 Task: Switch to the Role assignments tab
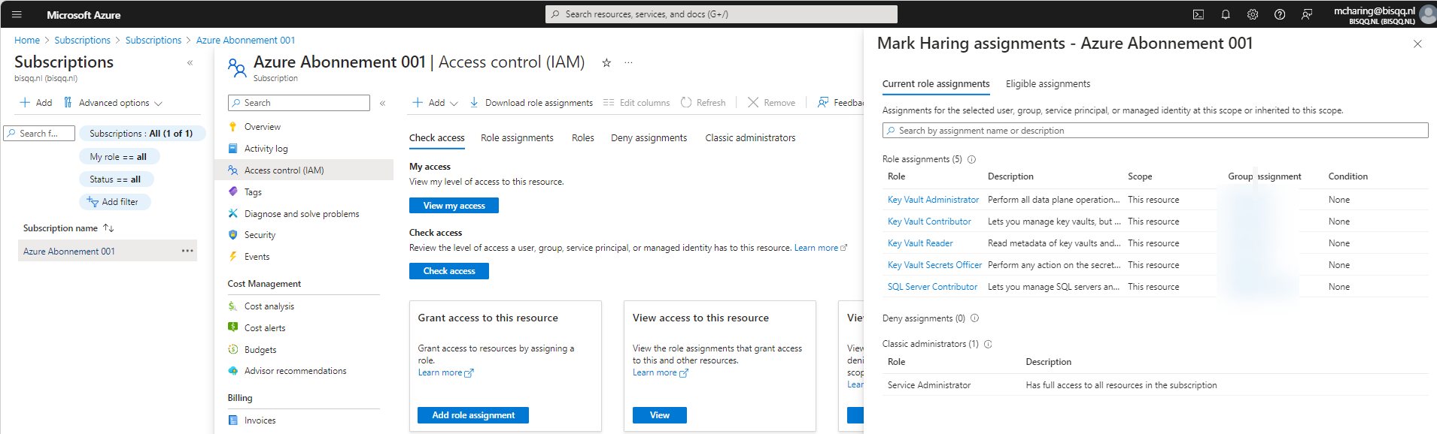(517, 138)
